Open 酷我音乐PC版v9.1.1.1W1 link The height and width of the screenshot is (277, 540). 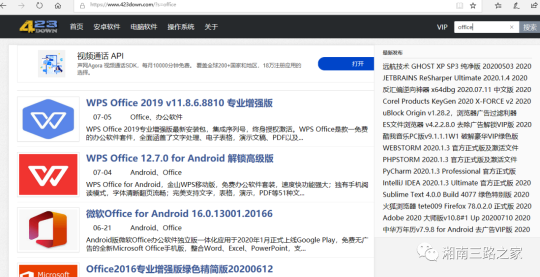point(450,136)
